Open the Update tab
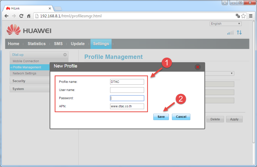Image resolution: width=257 pixels, height=167 pixels. pyautogui.click(x=78, y=44)
